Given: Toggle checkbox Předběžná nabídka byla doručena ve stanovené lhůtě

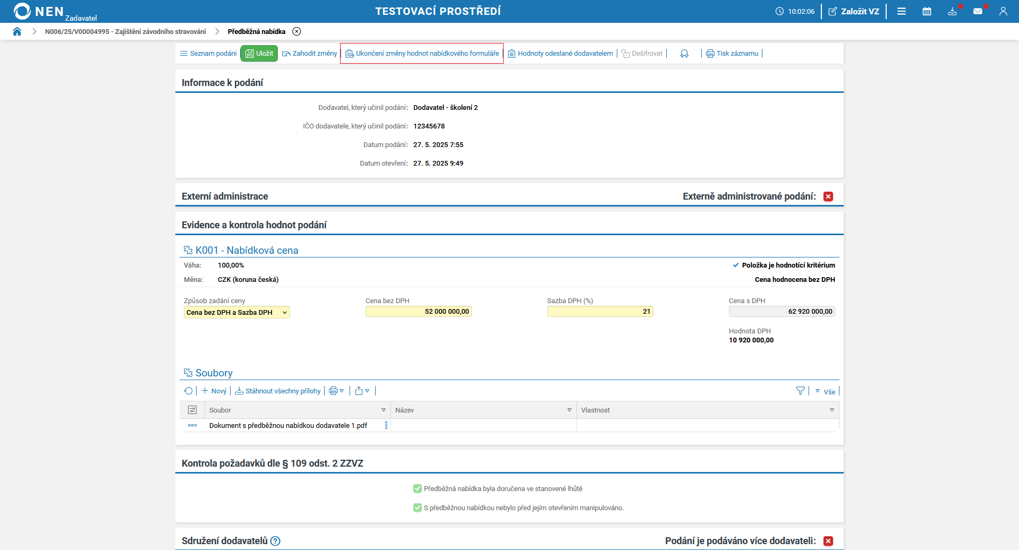Looking at the screenshot, I should (x=418, y=488).
